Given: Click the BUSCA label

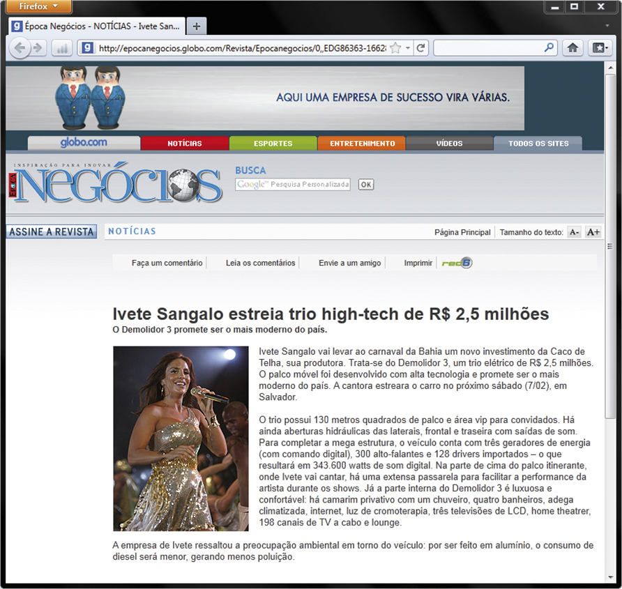Looking at the screenshot, I should pyautogui.click(x=250, y=170).
